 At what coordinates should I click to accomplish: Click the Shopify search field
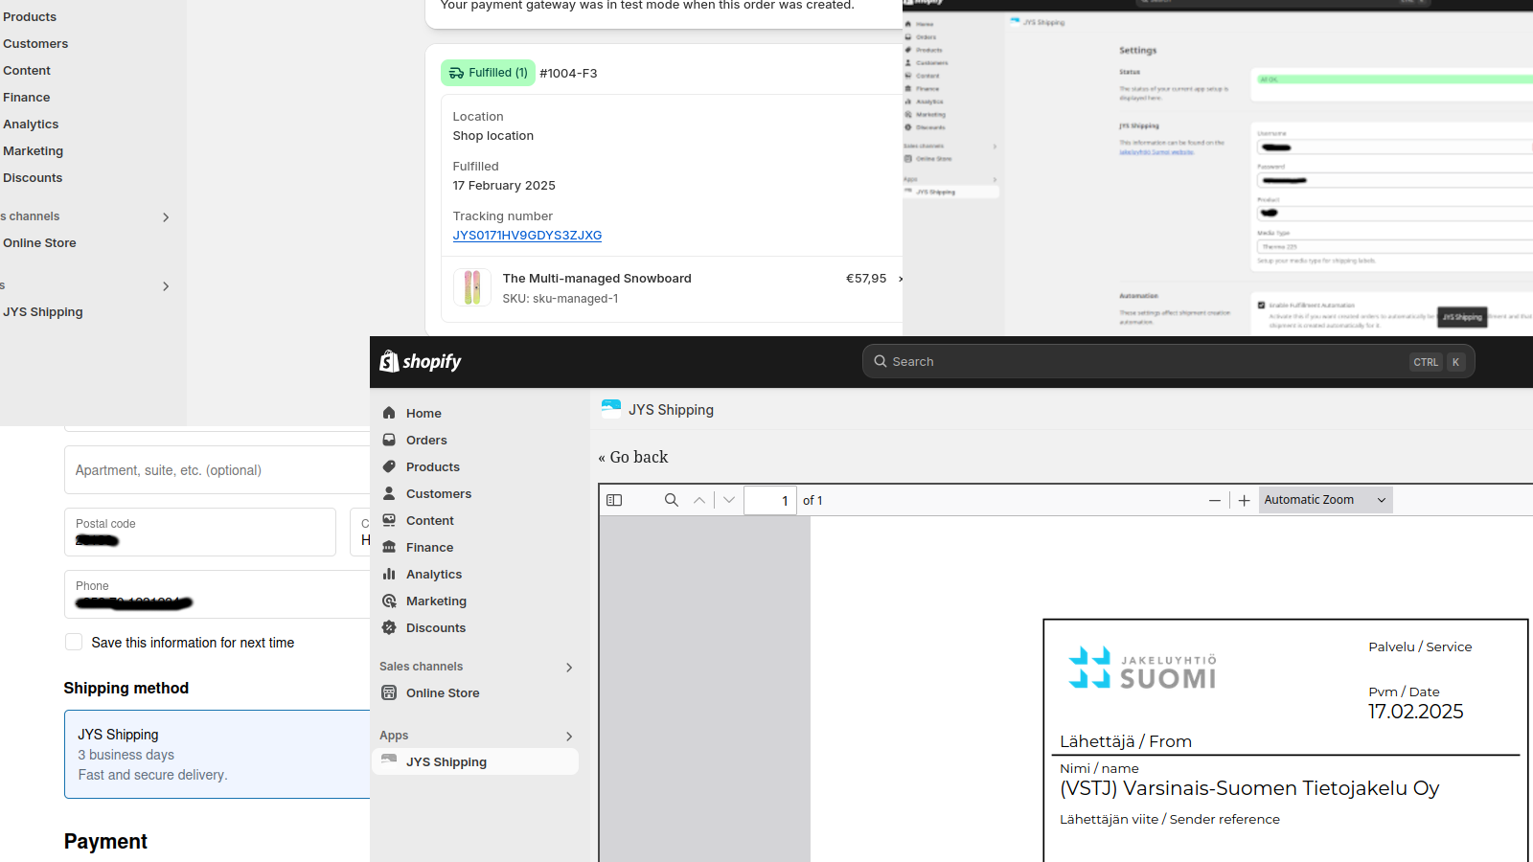pyautogui.click(x=1168, y=361)
